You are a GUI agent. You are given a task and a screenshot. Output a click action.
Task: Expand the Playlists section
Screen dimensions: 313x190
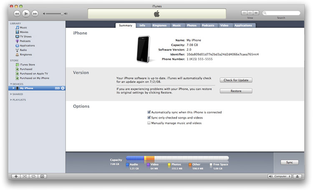click(11, 100)
